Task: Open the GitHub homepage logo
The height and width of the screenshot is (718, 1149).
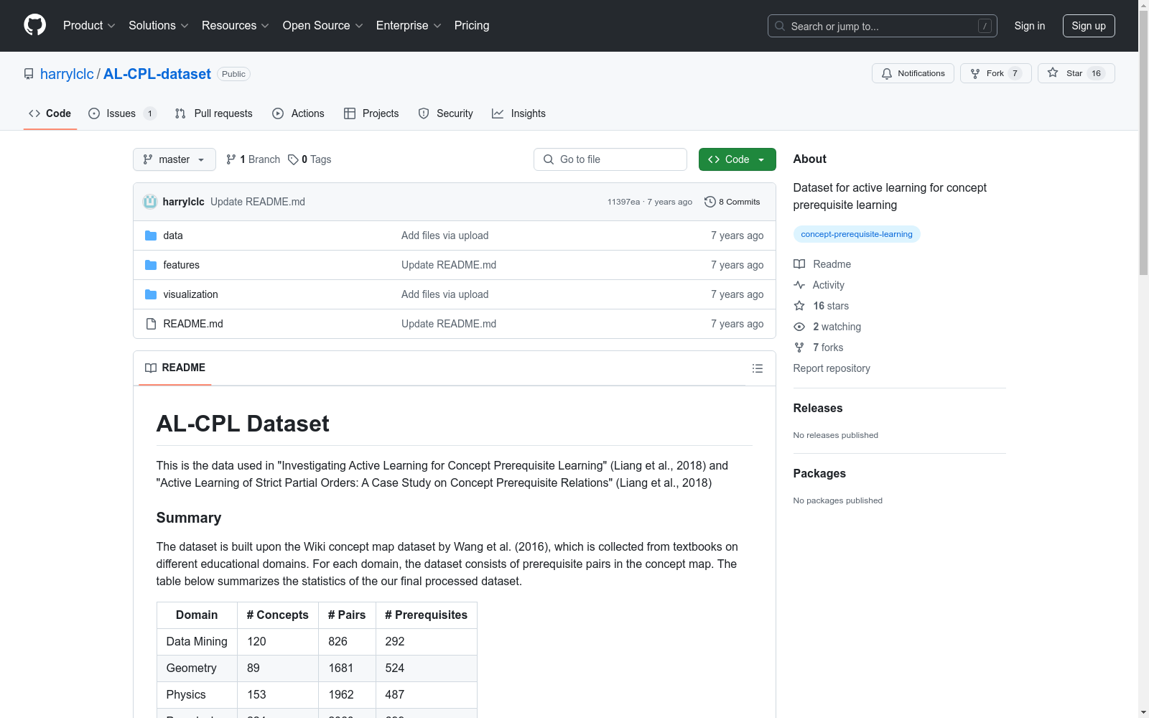Action: (x=34, y=25)
